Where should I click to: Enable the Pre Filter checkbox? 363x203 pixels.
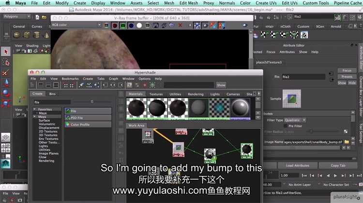286,126
